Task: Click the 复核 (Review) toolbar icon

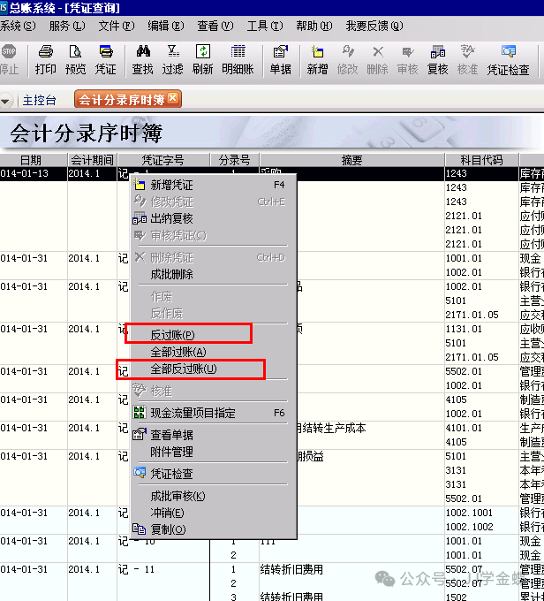Action: pos(437,59)
